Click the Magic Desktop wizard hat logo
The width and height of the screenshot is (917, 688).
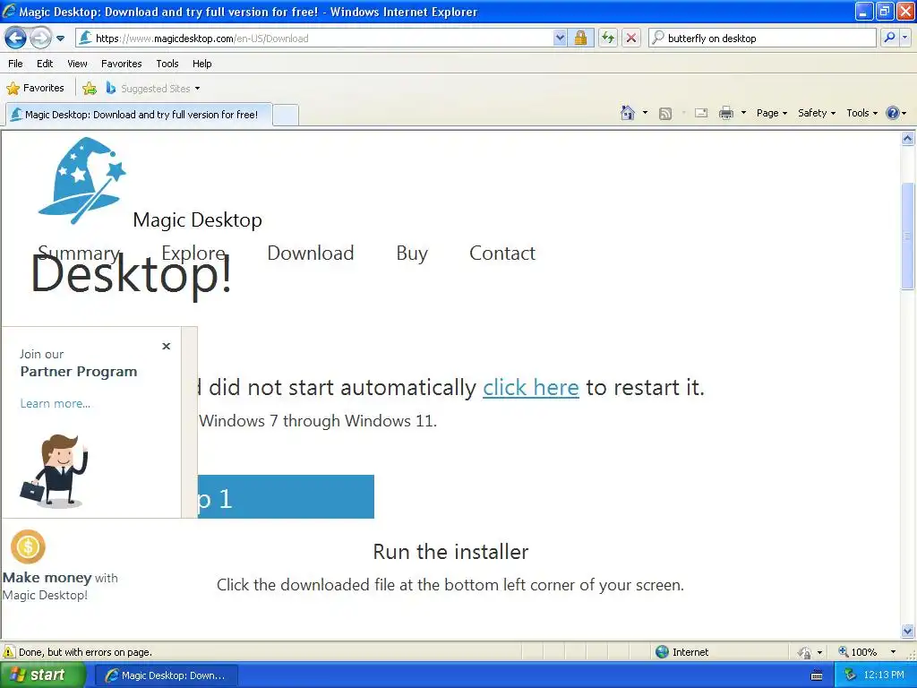[x=81, y=180]
